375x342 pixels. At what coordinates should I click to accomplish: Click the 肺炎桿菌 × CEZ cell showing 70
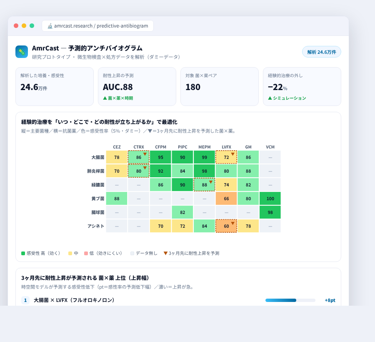[x=117, y=171]
